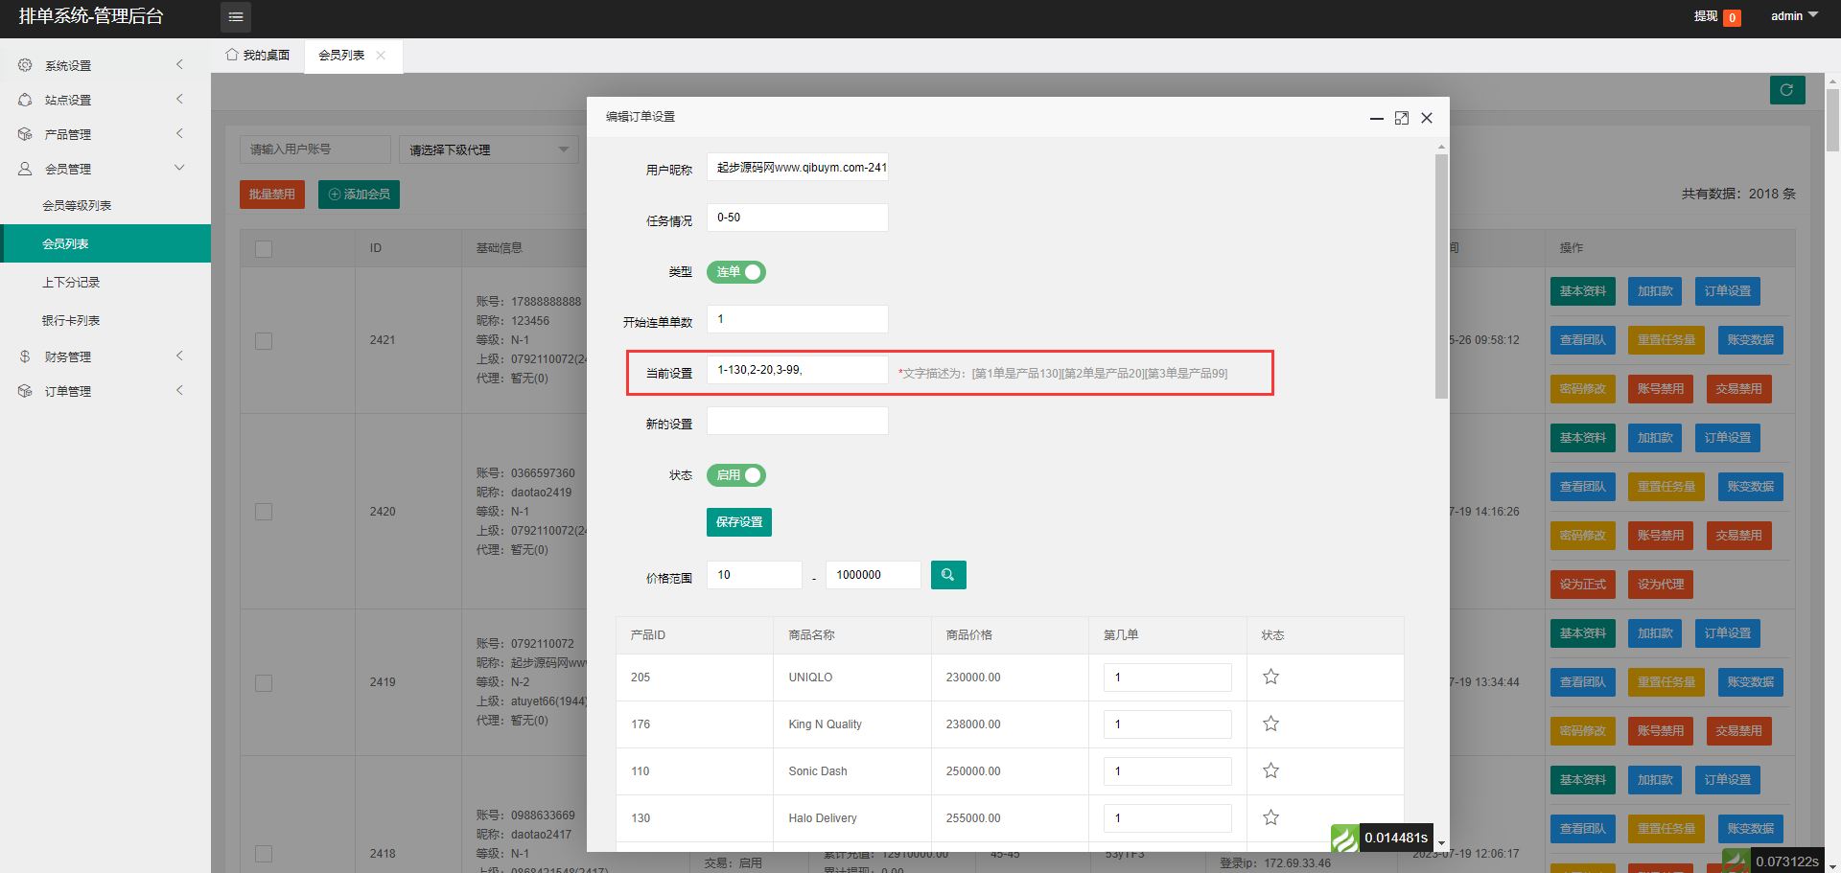Close the 会员列表 tab with X icon
The width and height of the screenshot is (1841, 873).
(x=381, y=56)
